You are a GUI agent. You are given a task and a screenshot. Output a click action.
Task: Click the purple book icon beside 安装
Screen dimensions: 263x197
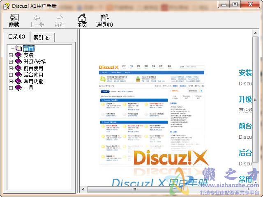click(18, 55)
